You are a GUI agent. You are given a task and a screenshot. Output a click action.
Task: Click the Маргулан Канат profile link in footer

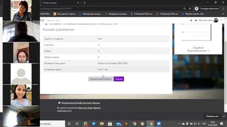[x=85, y=108]
